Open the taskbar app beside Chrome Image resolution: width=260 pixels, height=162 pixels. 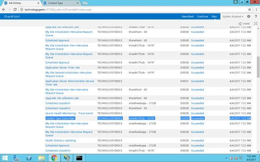pos(67,158)
